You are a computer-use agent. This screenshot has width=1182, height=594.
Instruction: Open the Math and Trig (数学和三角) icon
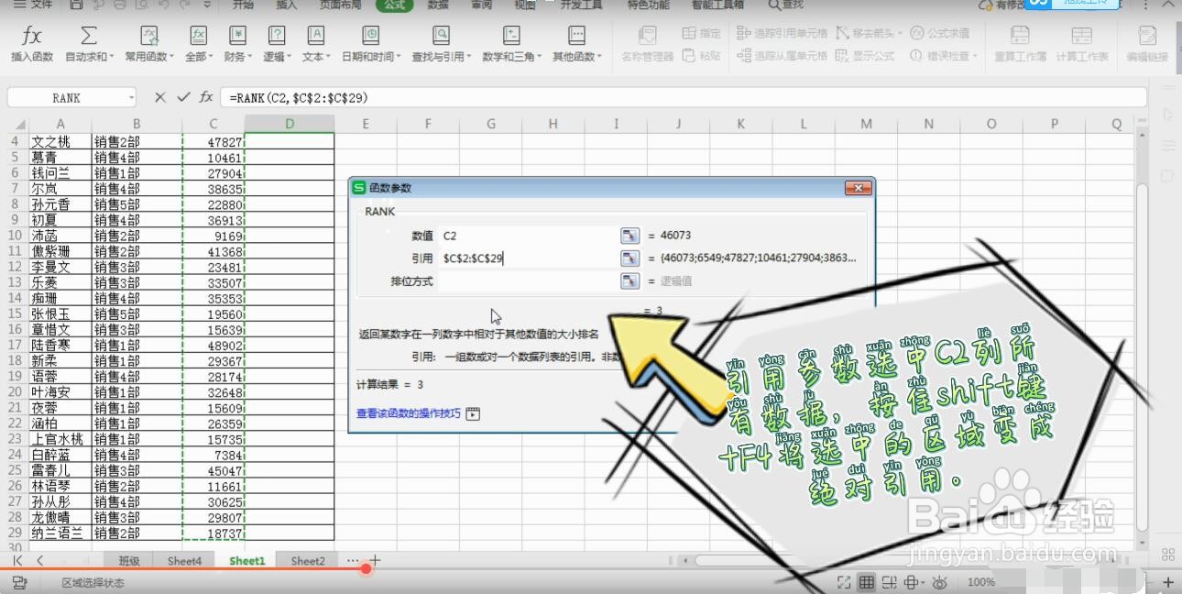coord(512,36)
